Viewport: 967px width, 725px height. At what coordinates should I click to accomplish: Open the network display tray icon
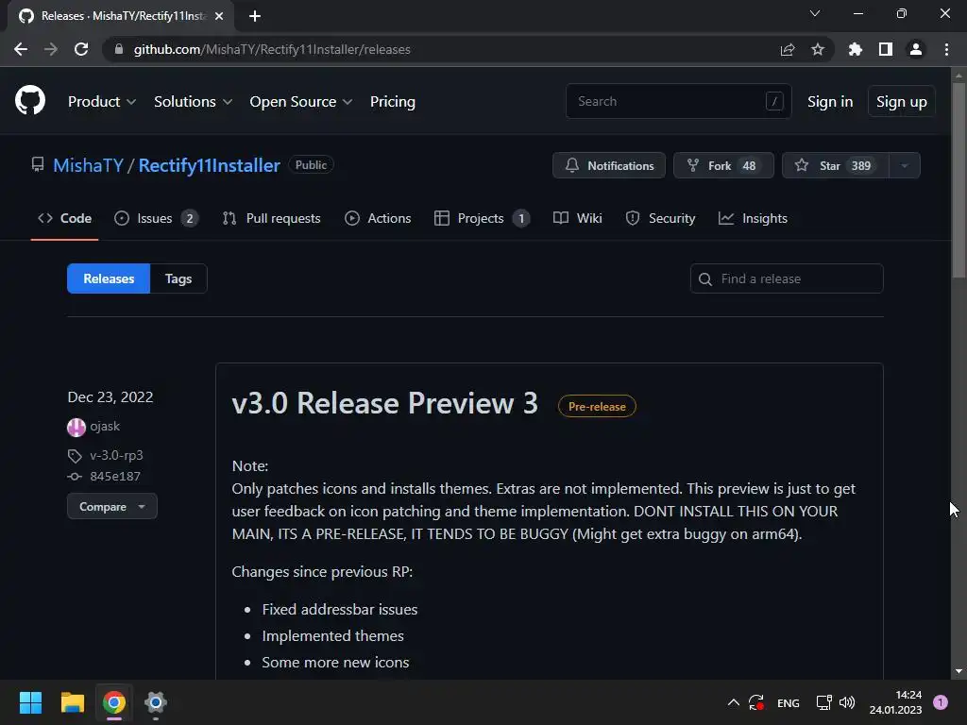(823, 702)
